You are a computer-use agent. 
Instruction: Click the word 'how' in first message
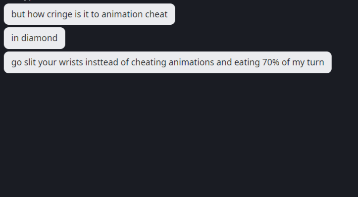point(36,14)
